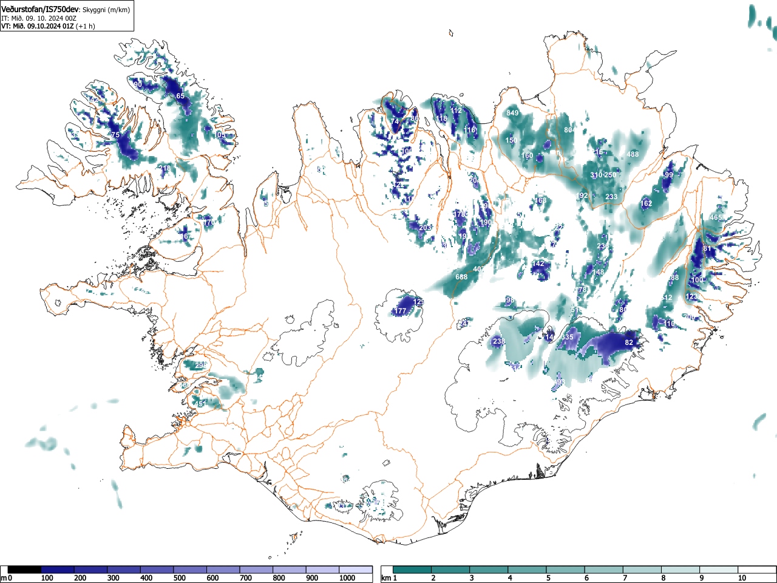This screenshot has height=583, width=777.
Task: Click the visibility value 218 on the map
Action: coord(165,168)
